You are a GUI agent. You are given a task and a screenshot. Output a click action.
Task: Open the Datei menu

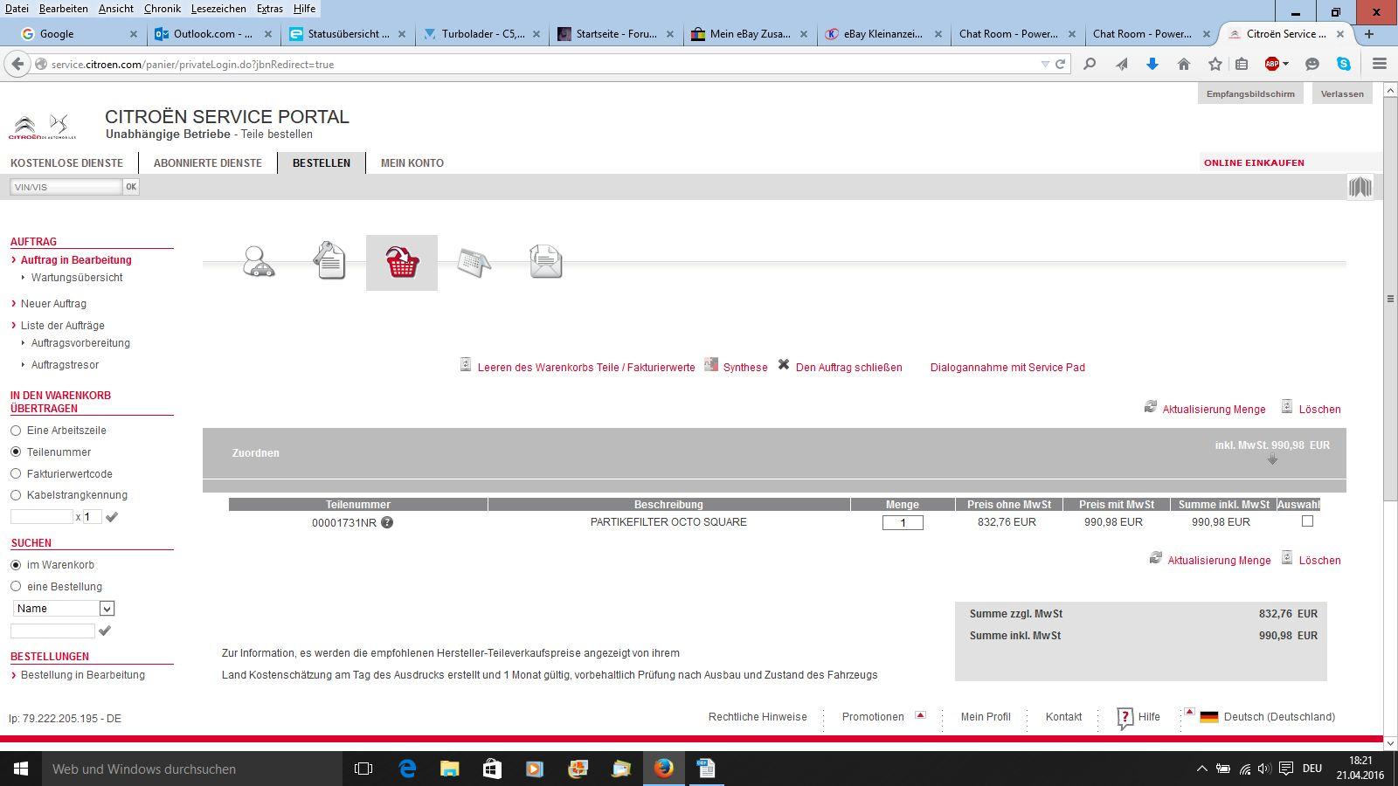(17, 9)
